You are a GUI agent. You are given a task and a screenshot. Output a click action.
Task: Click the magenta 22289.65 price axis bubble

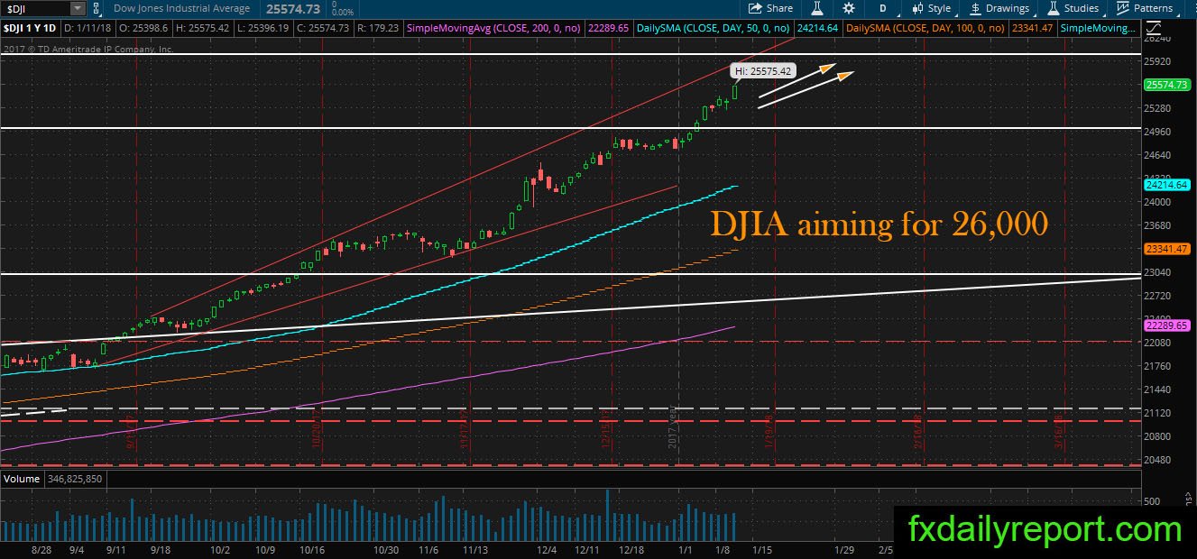[x=1167, y=325]
